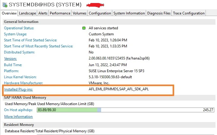Open the Diagnosis Files tab
Viewport: 217px width, 135px height.
159,13
